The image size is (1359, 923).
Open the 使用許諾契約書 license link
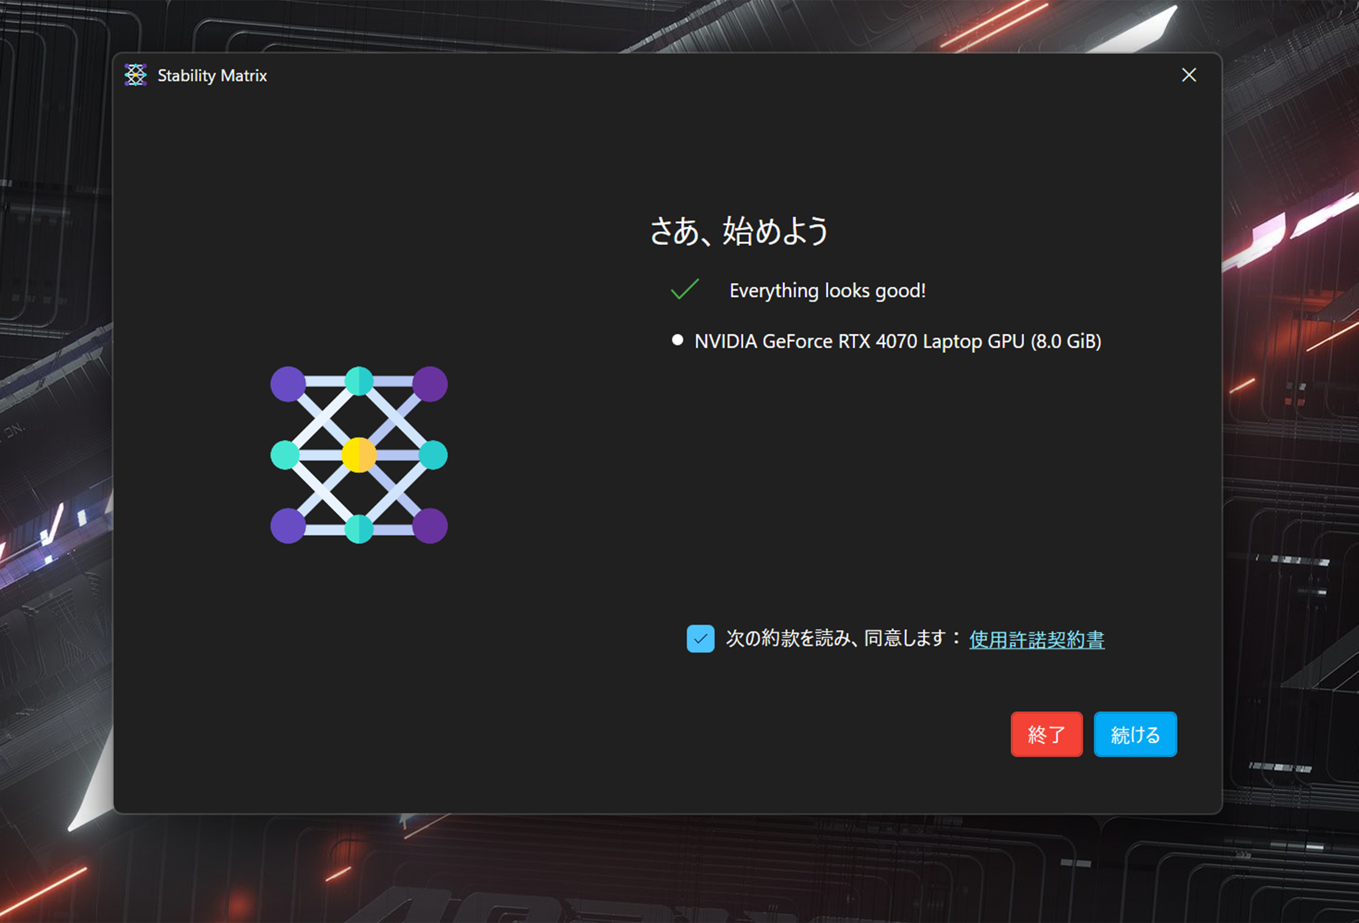1036,639
